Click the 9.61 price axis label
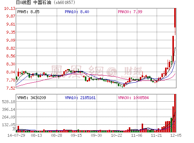This screenshot has height=143, width=194. click(x=11, y=24)
